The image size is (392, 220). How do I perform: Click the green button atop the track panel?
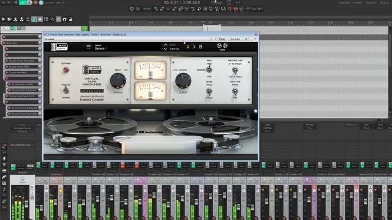(85, 29)
